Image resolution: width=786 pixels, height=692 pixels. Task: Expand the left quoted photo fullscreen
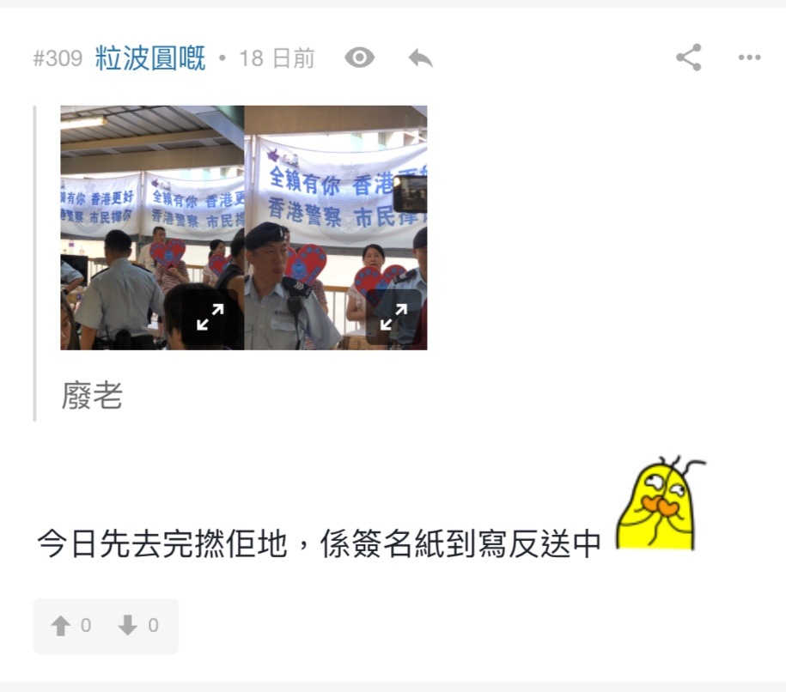click(210, 317)
